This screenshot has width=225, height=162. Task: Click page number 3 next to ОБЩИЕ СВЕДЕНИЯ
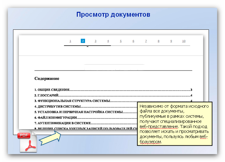click(x=191, y=90)
